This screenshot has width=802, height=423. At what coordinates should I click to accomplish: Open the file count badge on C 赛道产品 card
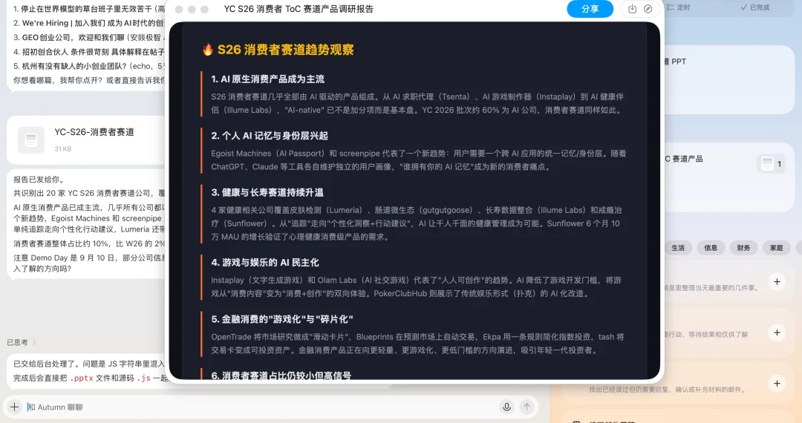point(772,164)
